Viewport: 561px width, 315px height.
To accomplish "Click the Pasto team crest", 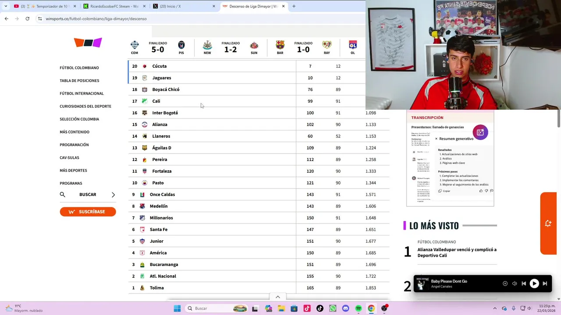I will pyautogui.click(x=145, y=183).
